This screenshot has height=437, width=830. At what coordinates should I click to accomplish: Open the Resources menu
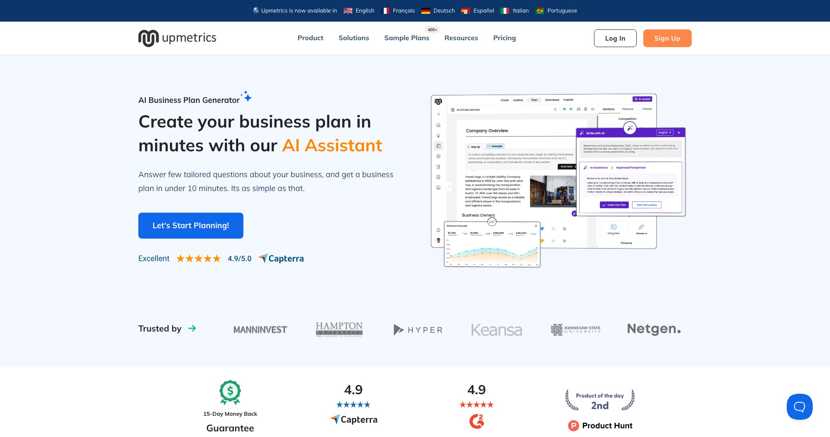tap(461, 38)
